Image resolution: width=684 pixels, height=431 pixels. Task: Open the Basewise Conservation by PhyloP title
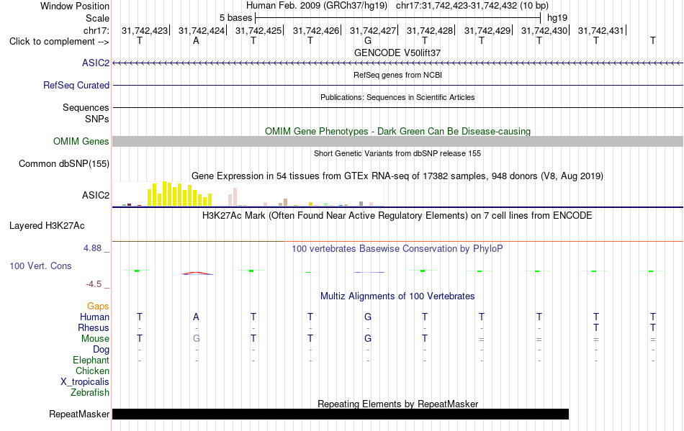(397, 249)
